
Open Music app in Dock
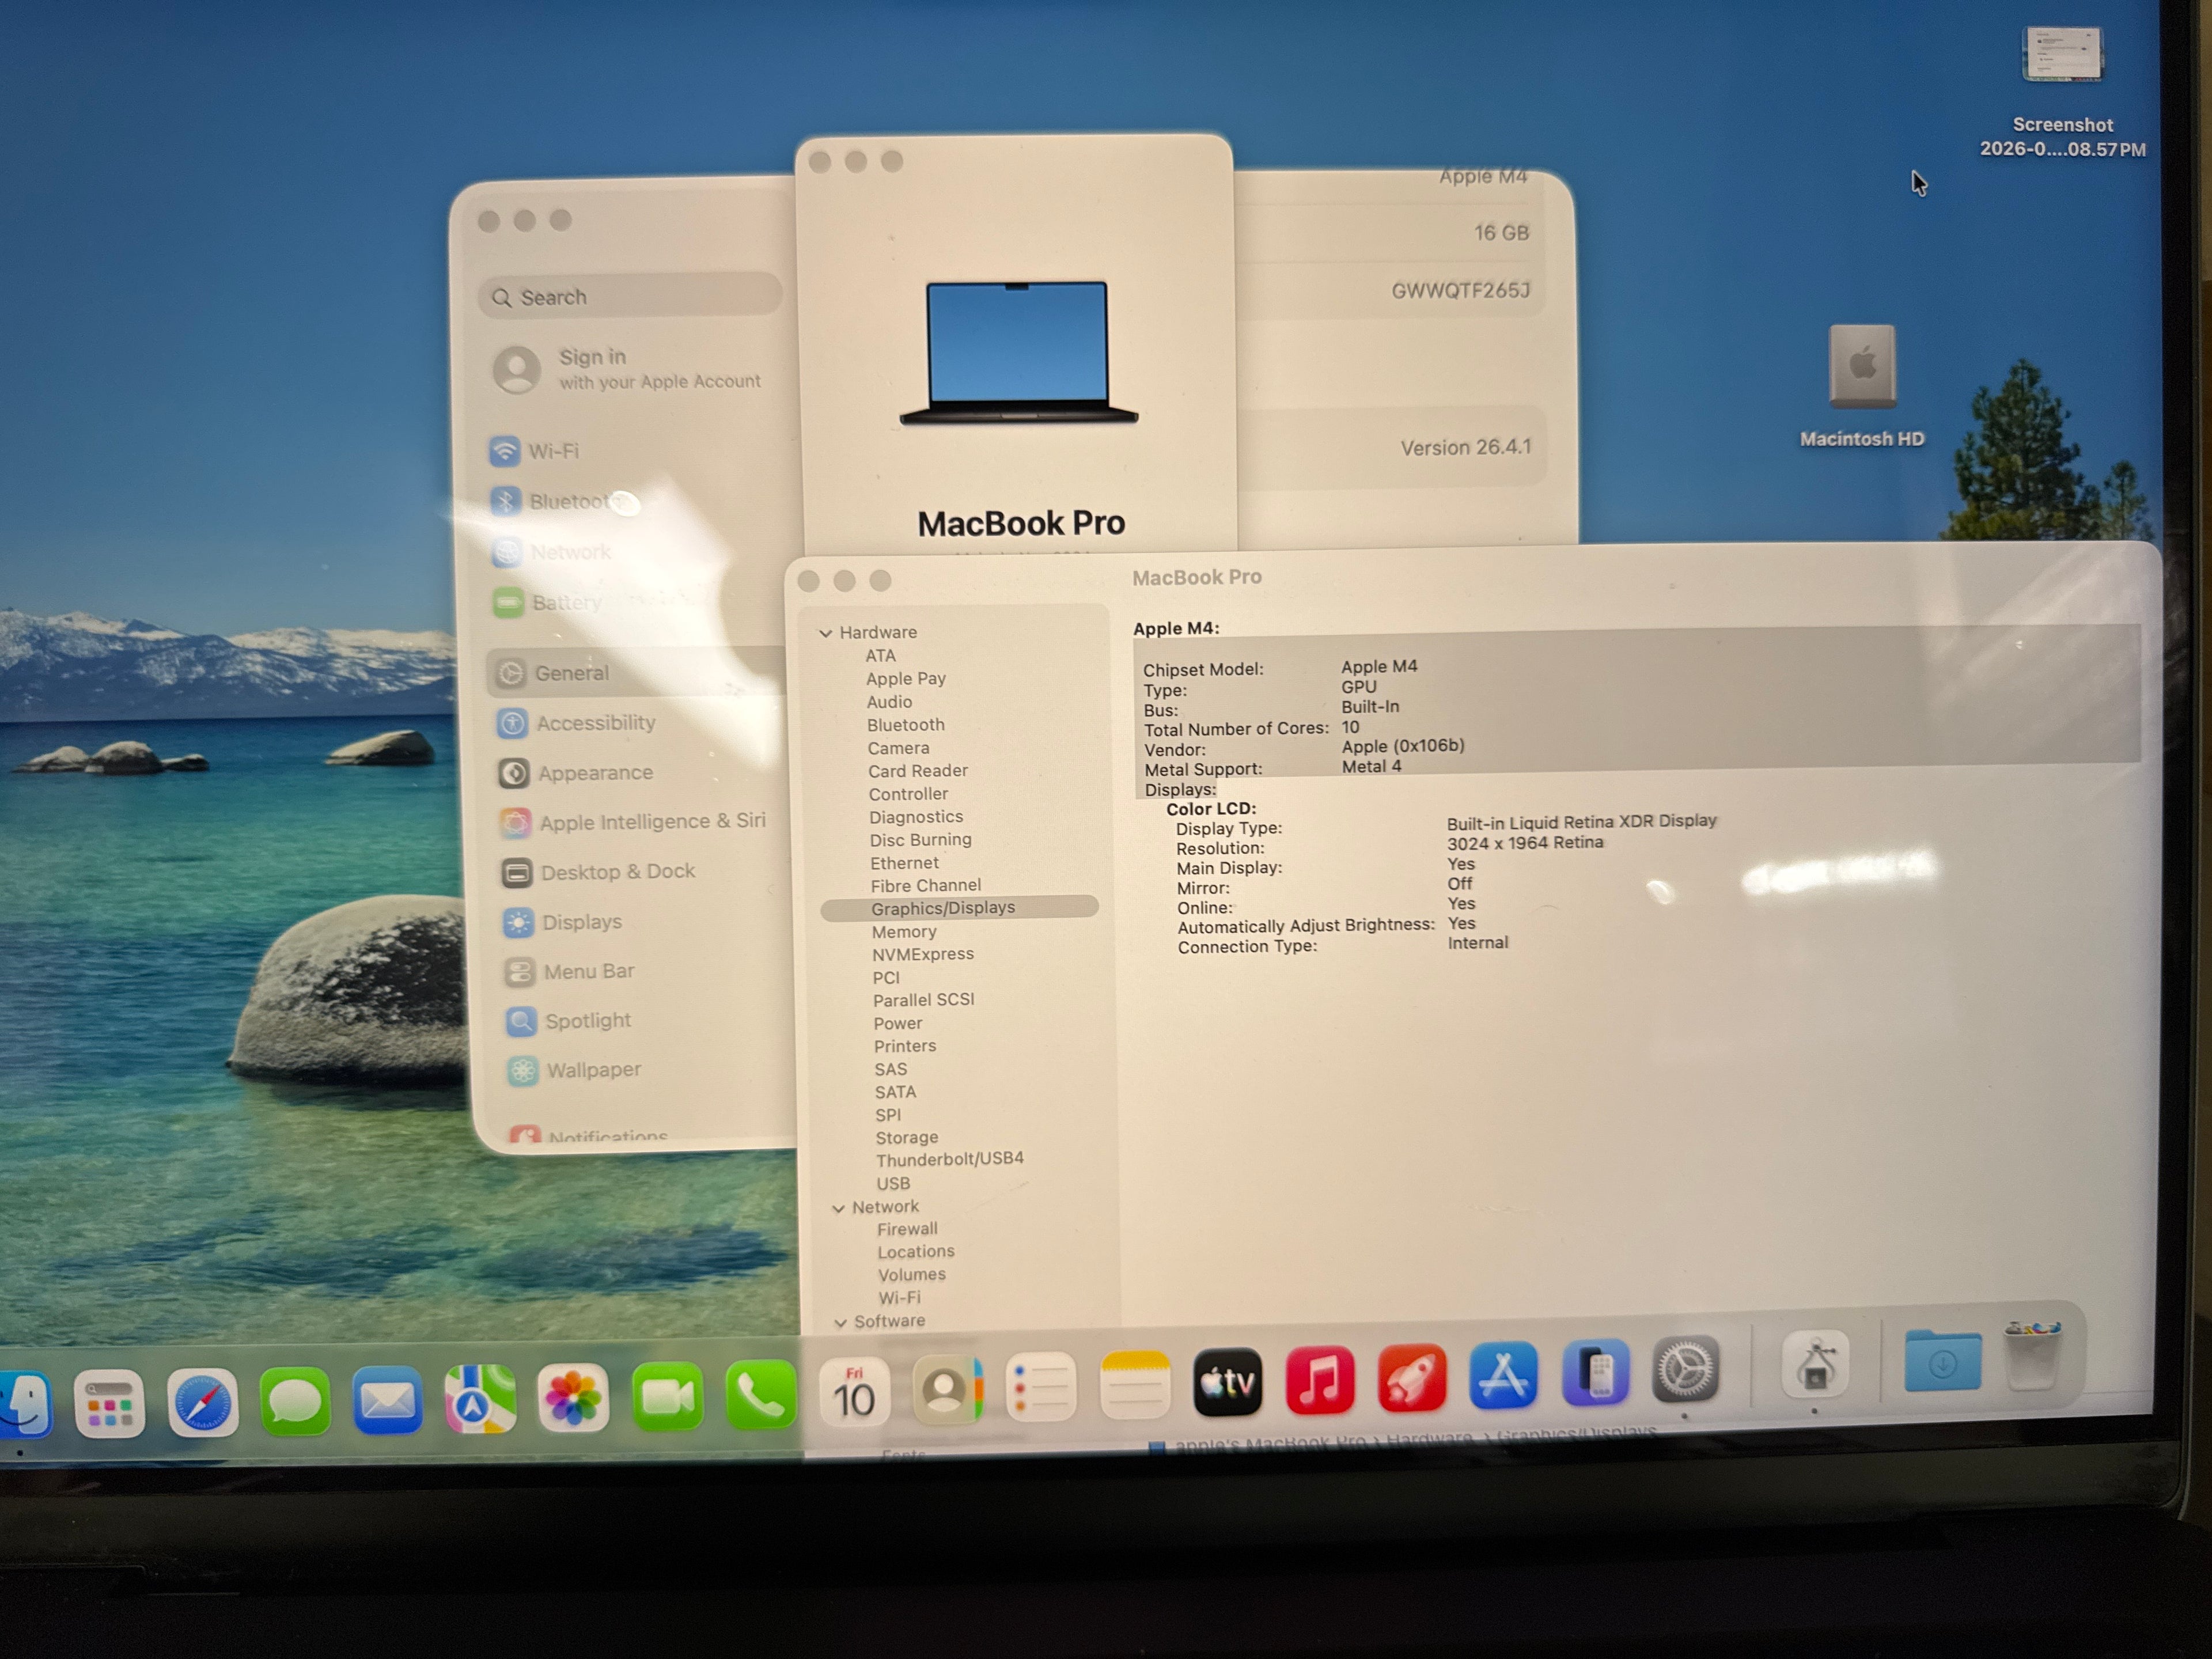(x=1320, y=1381)
